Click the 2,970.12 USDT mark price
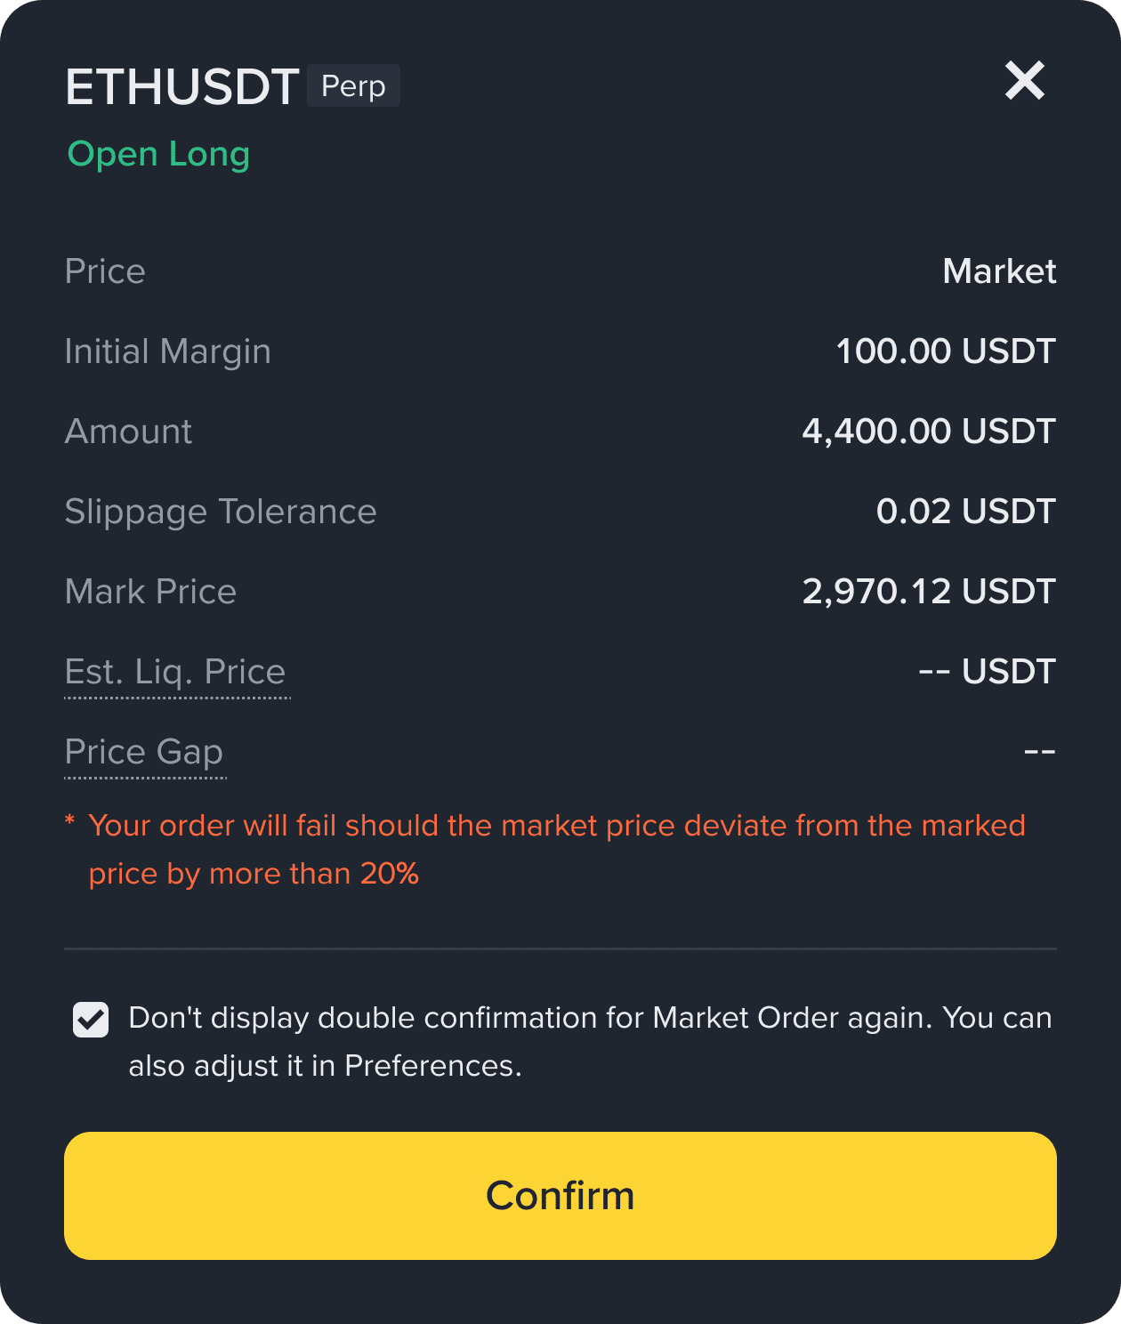This screenshot has width=1121, height=1324. tap(928, 592)
